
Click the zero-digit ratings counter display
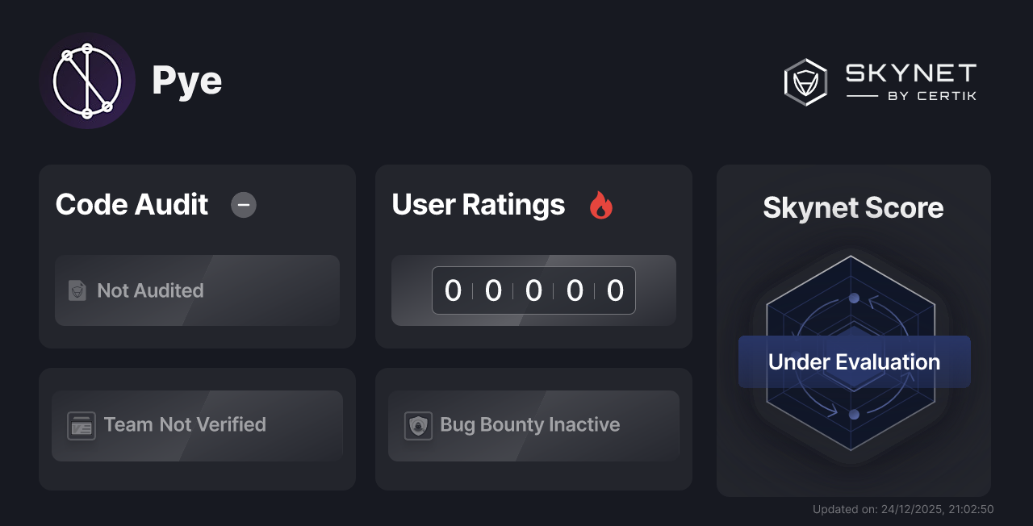coord(533,290)
